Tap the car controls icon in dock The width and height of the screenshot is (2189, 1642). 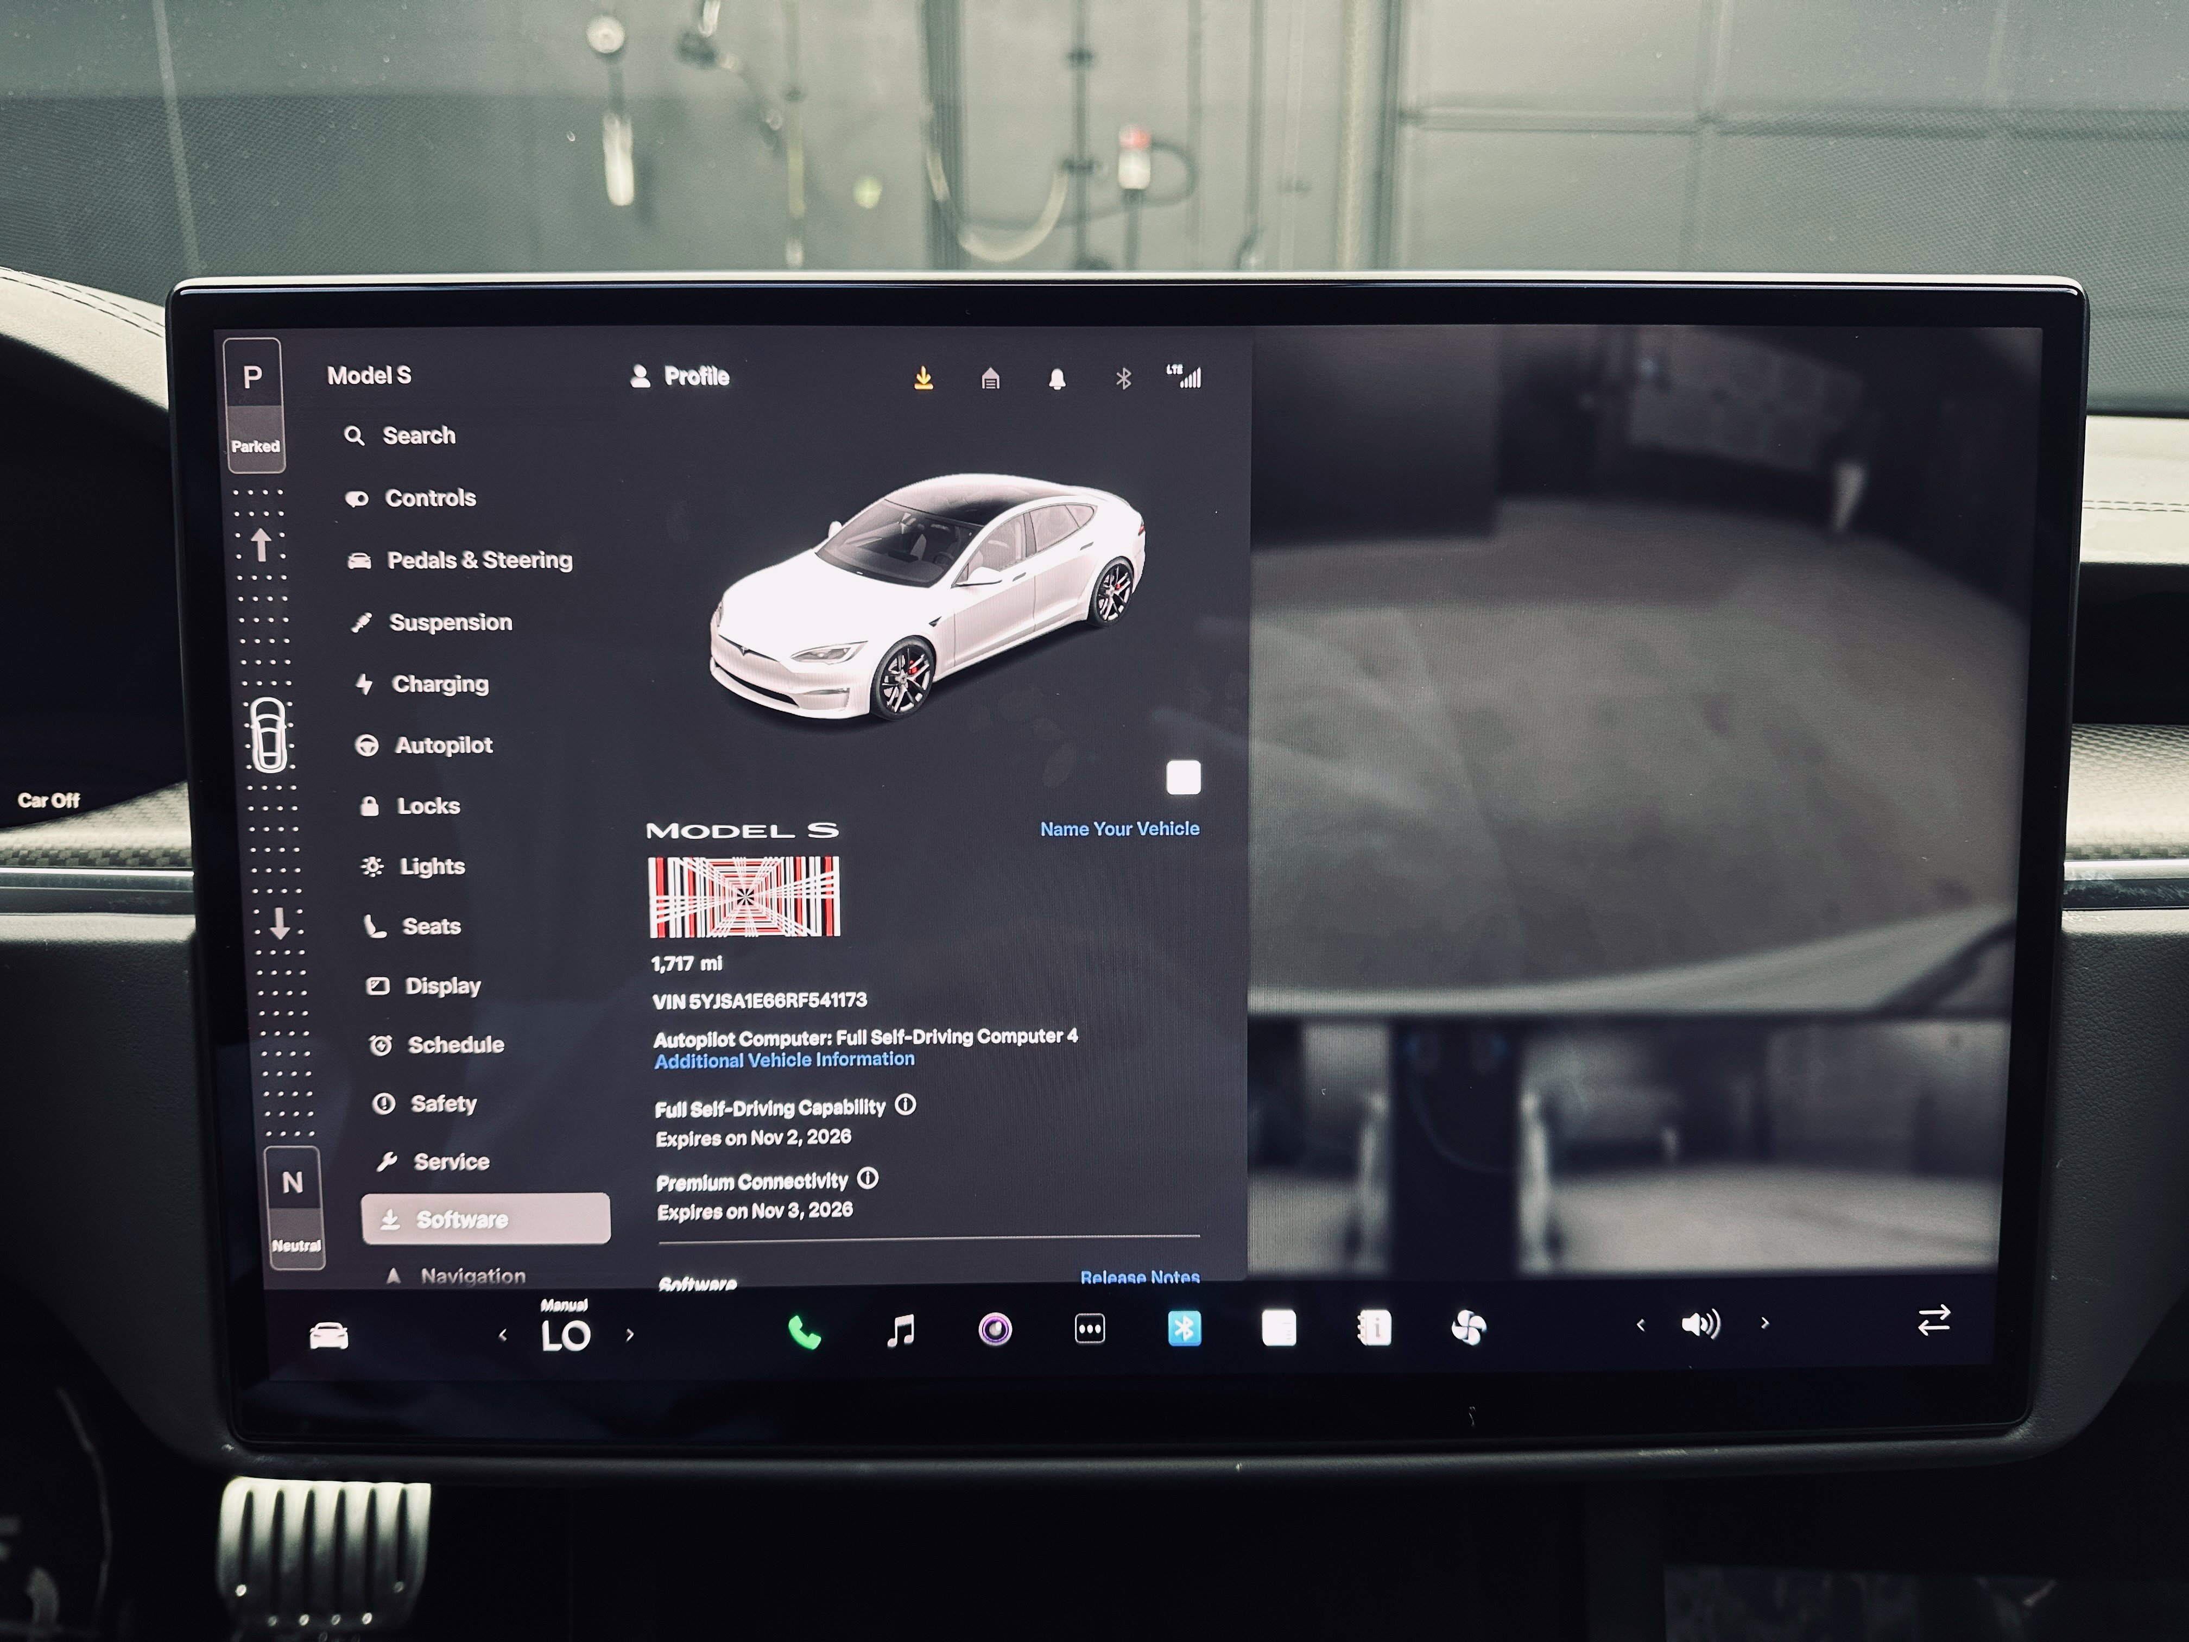(328, 1335)
